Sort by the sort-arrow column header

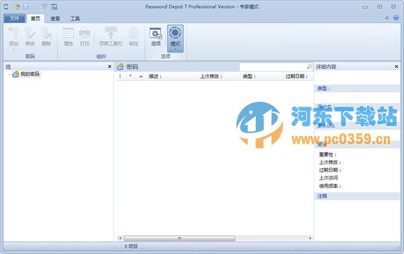[141, 76]
